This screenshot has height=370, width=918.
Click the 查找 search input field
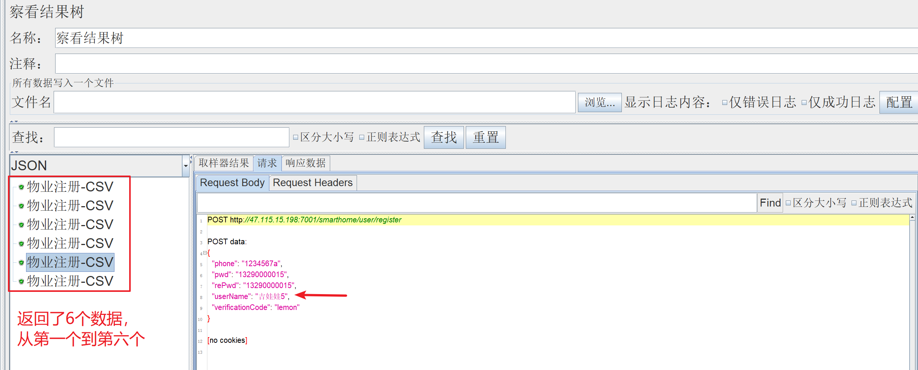(x=172, y=137)
